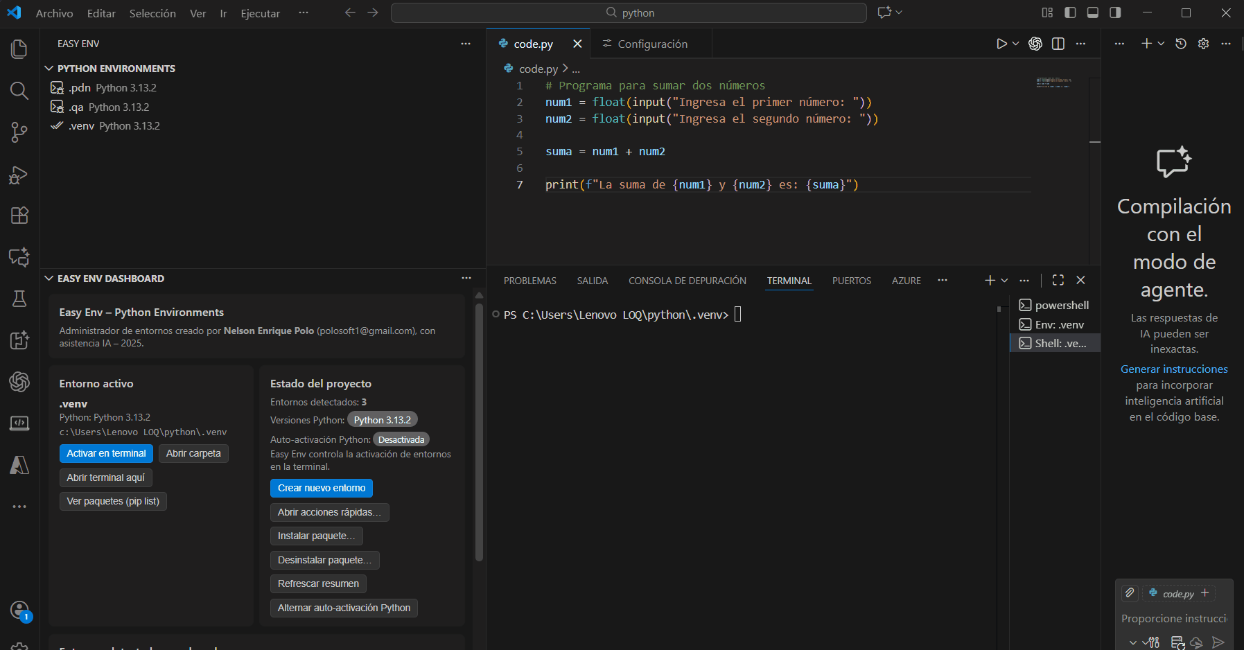This screenshot has width=1244, height=650.
Task: Click Instalar paquete... button
Action: (316, 536)
